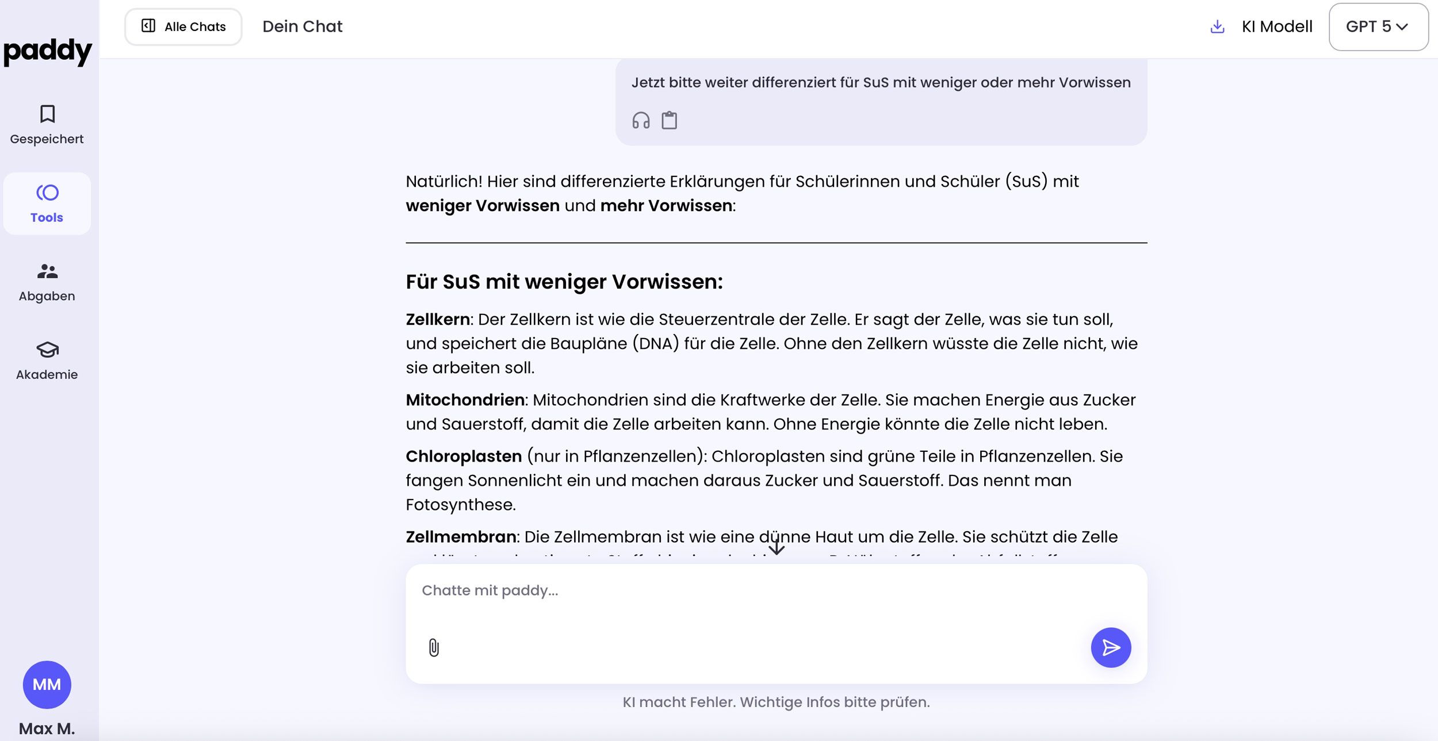Click the KI Modell label
Screen dimensions: 1438x741
tap(1277, 26)
